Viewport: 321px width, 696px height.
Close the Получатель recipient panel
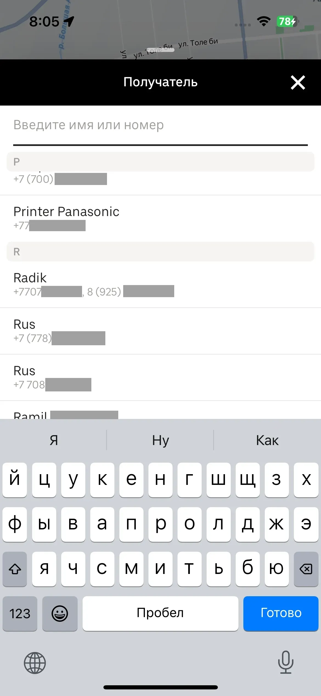(298, 82)
